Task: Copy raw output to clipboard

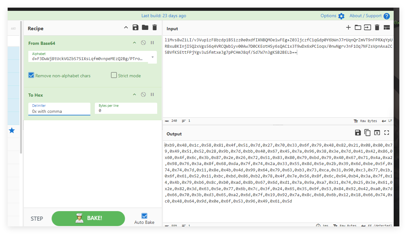Action: [x=368, y=133]
